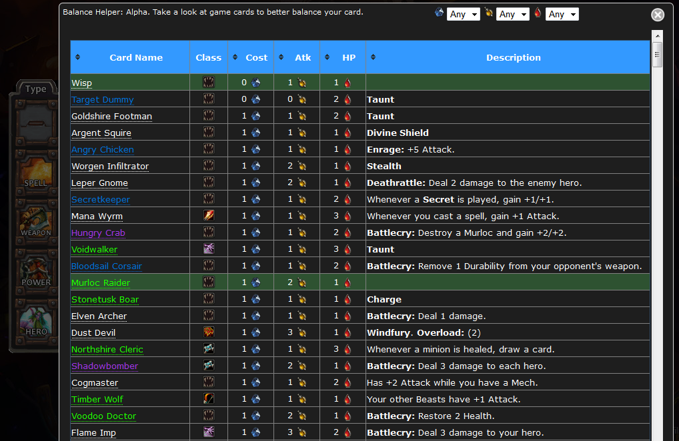679x441 pixels.
Task: Open the Timber Wolf card link
Action: 97,399
